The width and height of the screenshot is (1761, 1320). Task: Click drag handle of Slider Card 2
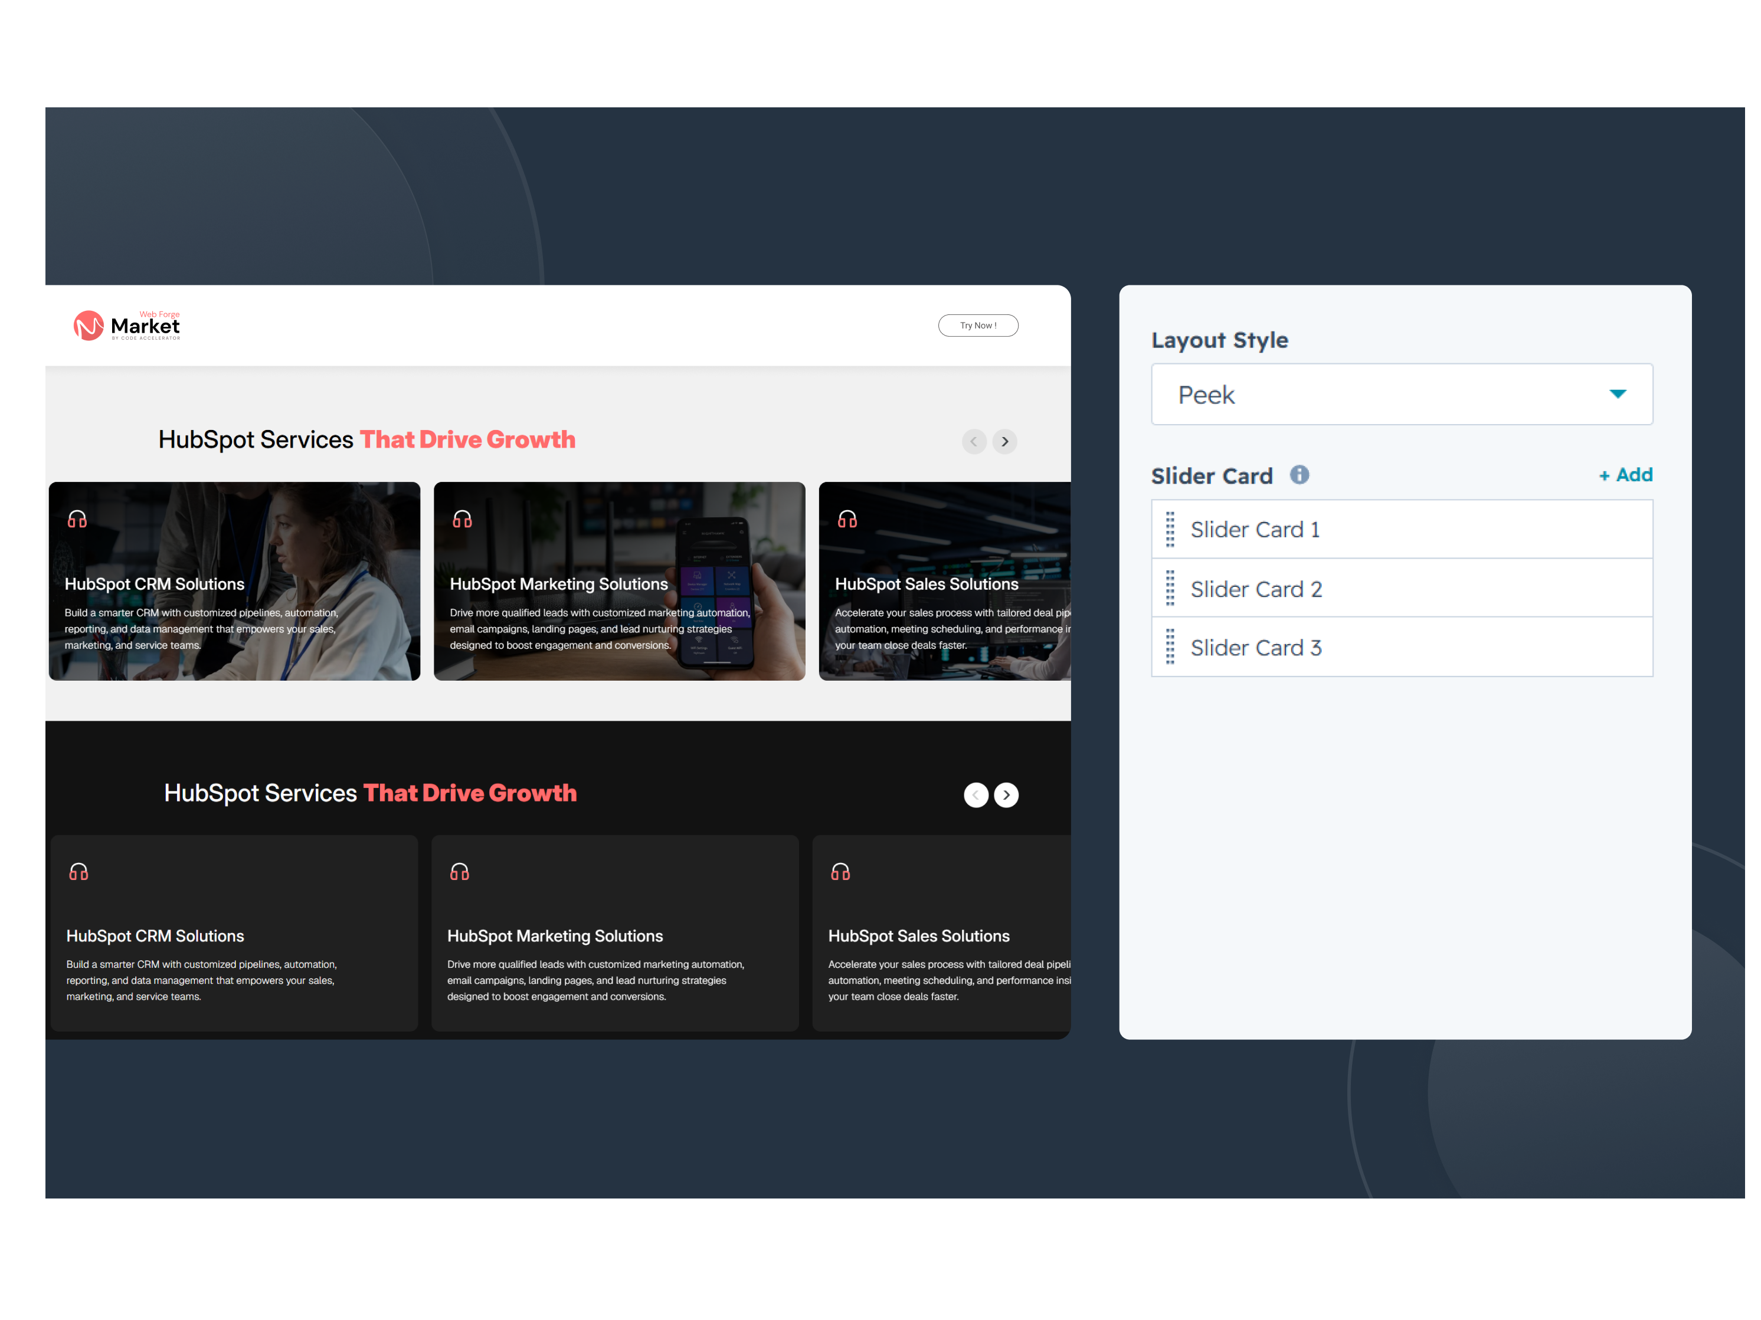click(1170, 588)
